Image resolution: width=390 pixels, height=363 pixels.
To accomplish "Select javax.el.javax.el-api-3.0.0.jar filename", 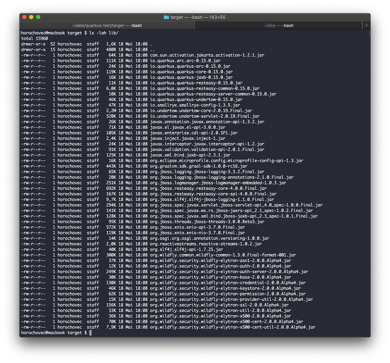I will (x=188, y=127).
